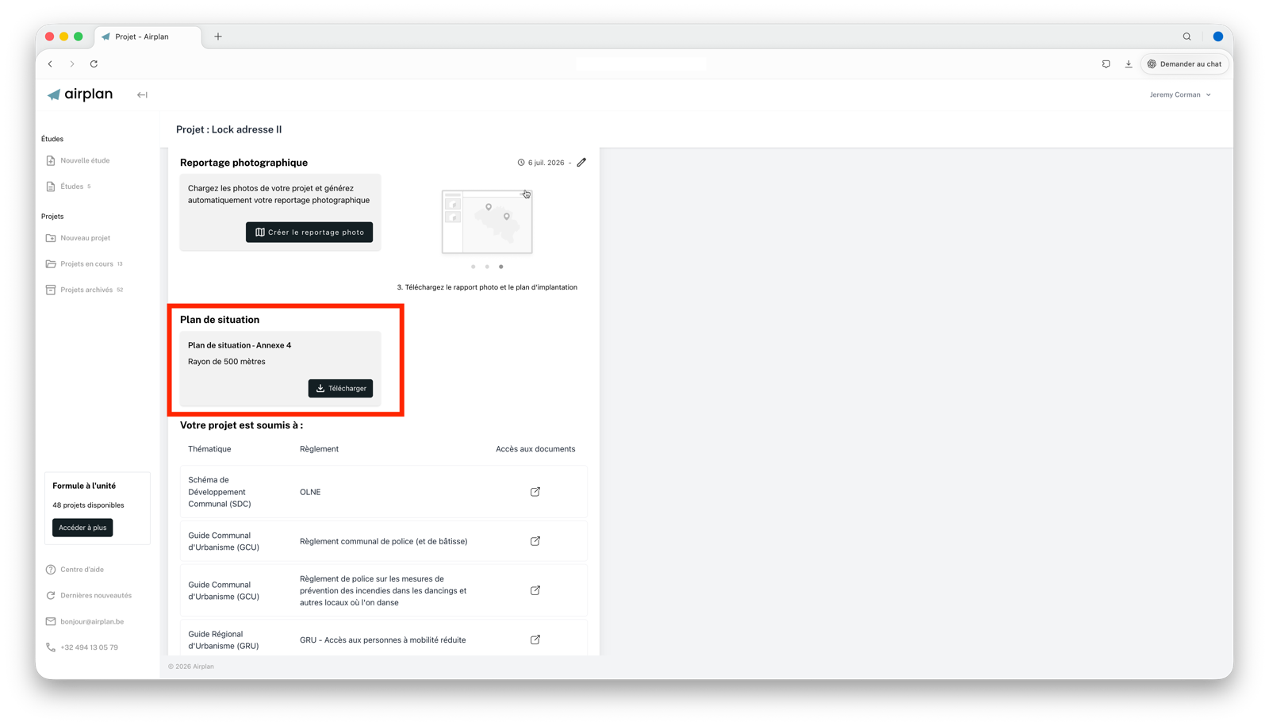The width and height of the screenshot is (1269, 726).
Task: Click the Télécharger button
Action: (340, 388)
